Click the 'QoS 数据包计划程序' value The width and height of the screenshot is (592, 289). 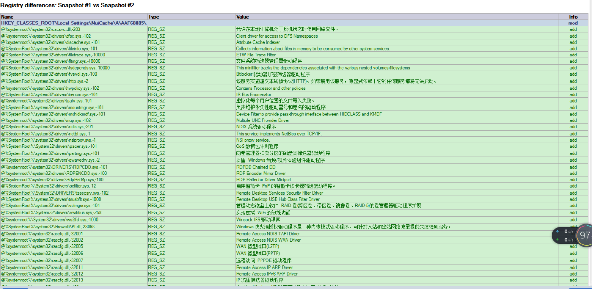[257, 146]
